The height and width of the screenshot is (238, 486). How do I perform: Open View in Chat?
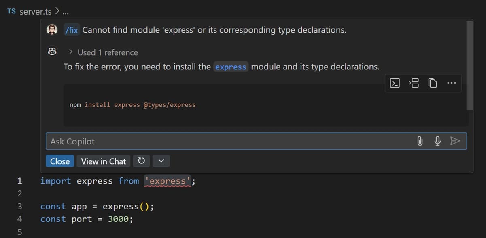point(104,161)
